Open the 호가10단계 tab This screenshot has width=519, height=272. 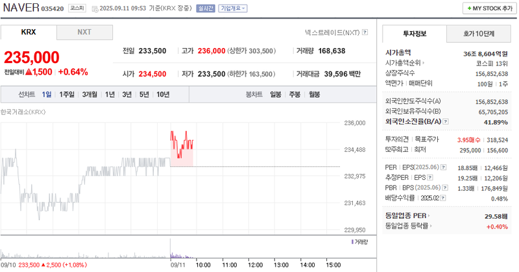(479, 34)
